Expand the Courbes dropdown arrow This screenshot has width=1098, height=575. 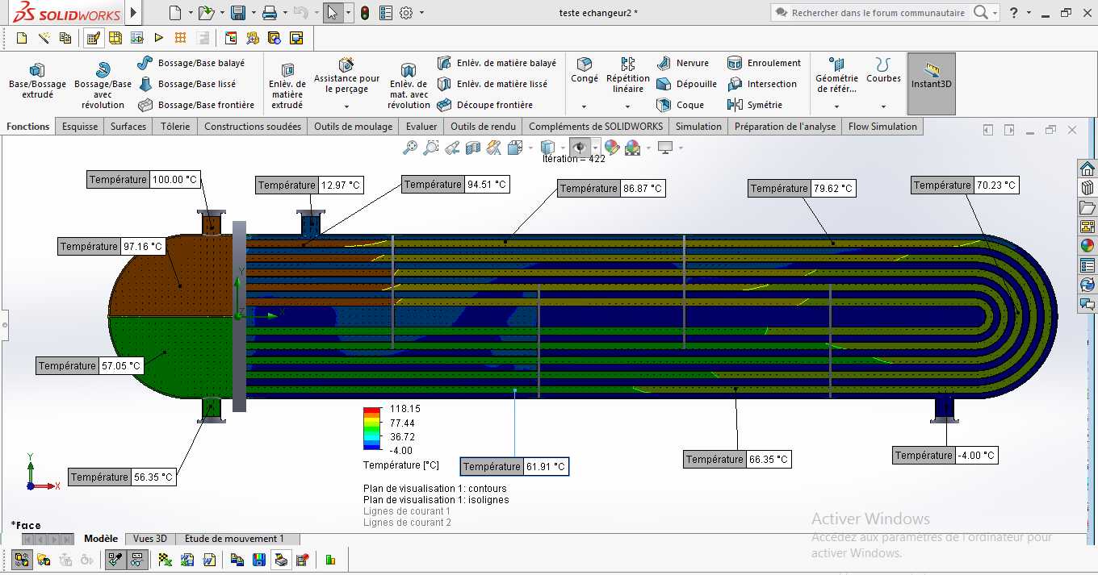[x=883, y=106]
